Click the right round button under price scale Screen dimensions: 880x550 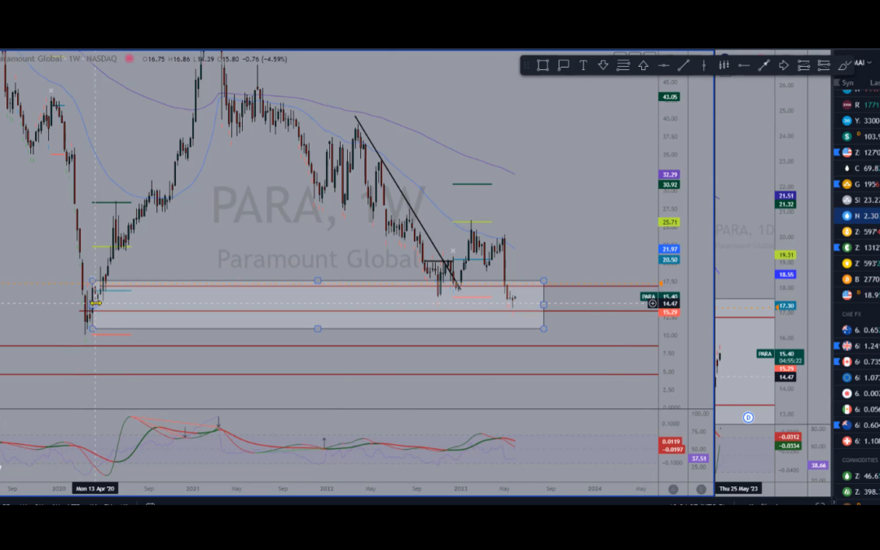click(x=701, y=490)
